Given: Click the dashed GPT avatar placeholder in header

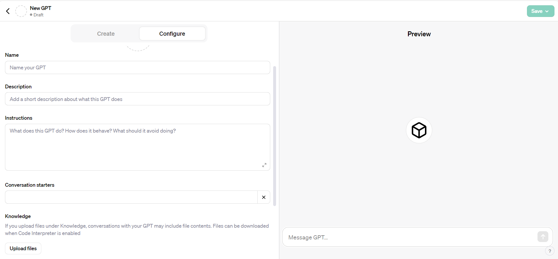Looking at the screenshot, I should pyautogui.click(x=21, y=11).
